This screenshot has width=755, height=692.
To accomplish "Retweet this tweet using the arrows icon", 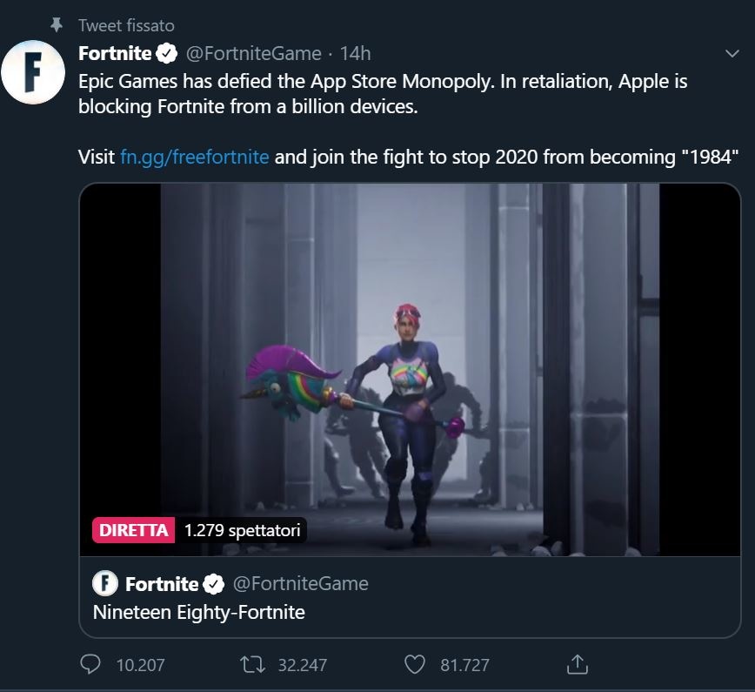I will pyautogui.click(x=253, y=664).
